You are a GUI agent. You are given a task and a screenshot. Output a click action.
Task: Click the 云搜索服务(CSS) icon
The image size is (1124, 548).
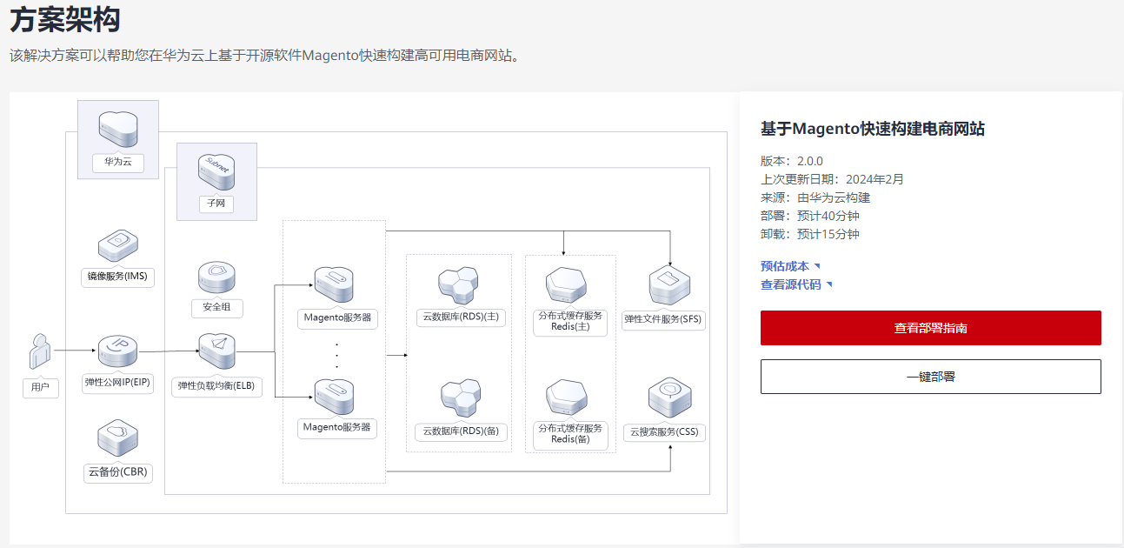[669, 398]
